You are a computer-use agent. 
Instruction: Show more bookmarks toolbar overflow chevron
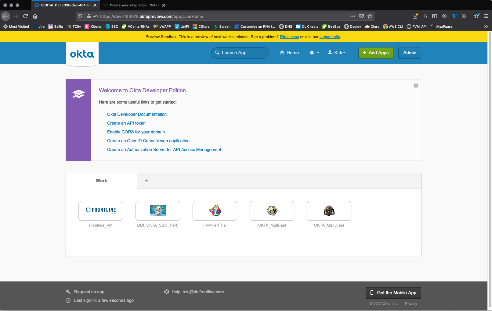(x=486, y=27)
